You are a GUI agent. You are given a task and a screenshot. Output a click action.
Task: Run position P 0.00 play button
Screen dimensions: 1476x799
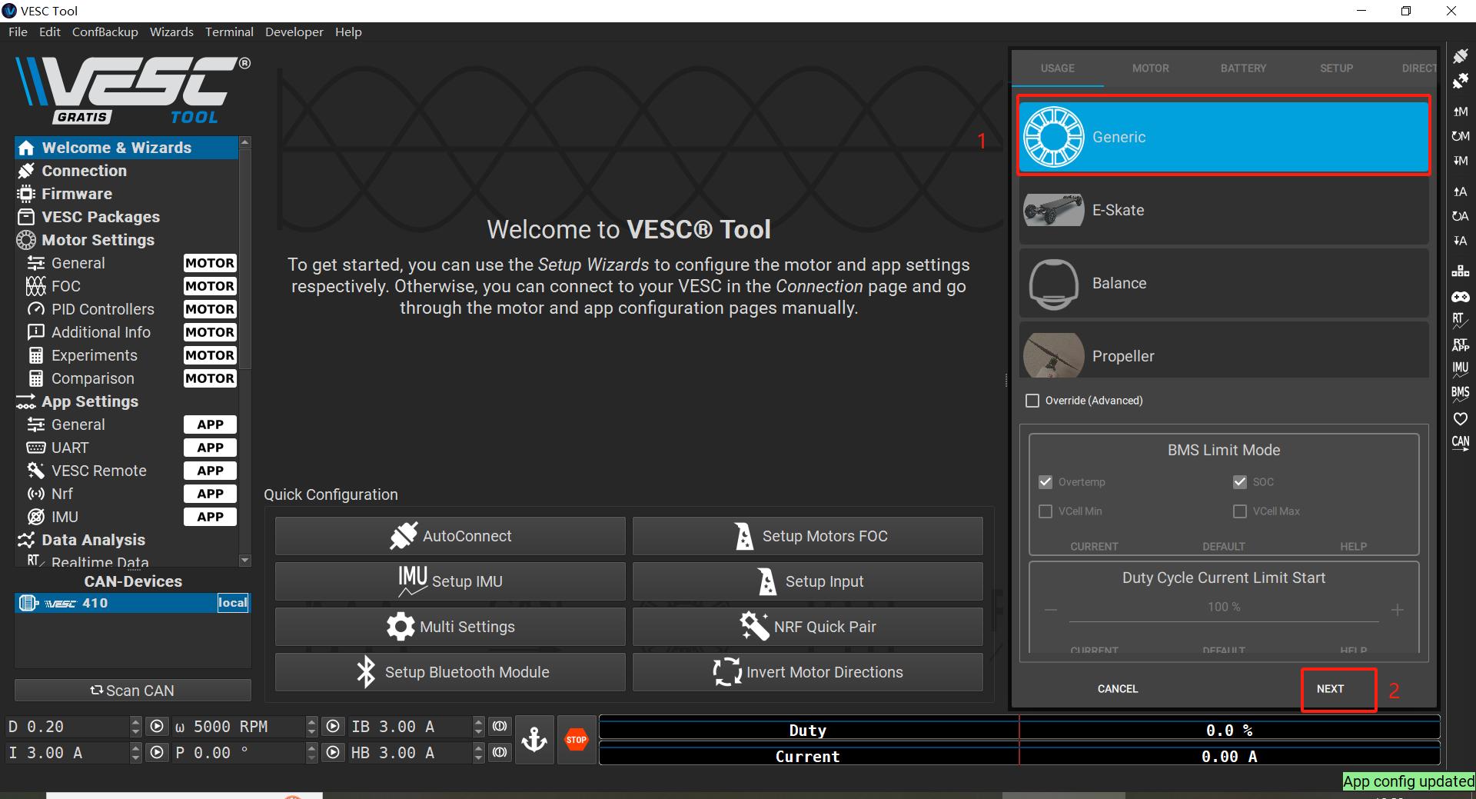332,752
